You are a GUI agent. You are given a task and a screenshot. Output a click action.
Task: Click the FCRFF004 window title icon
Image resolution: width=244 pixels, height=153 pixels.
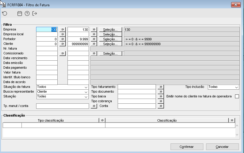(x=3, y=5)
